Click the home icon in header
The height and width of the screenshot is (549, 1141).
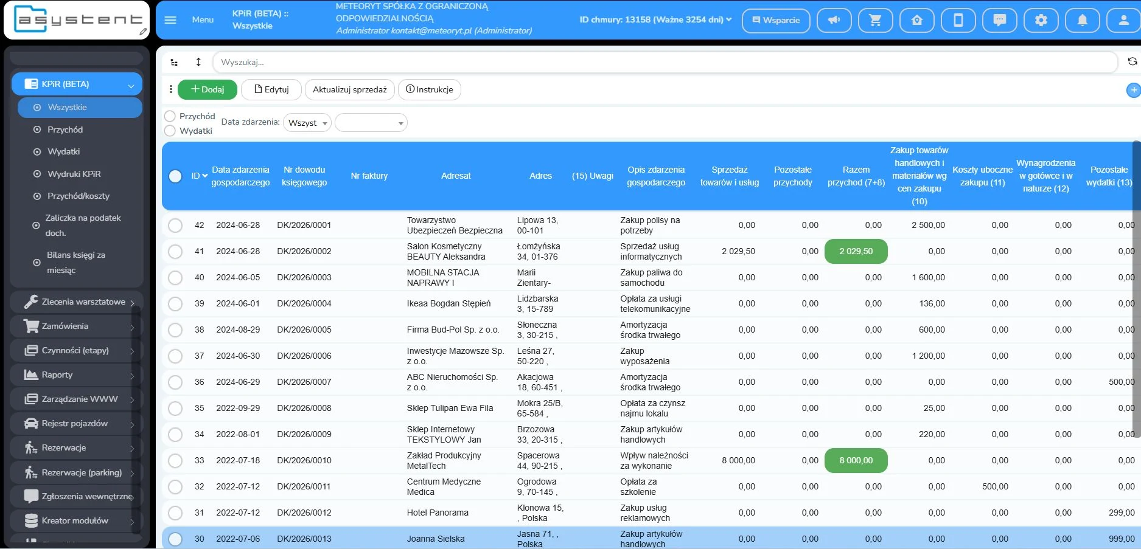916,20
